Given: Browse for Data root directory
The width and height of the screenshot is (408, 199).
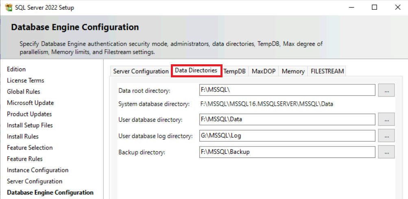Looking at the screenshot, I should 386,90.
